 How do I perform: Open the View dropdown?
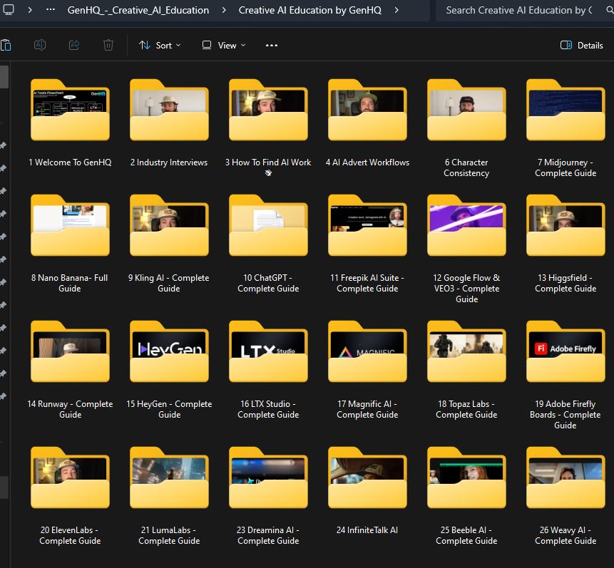click(224, 45)
